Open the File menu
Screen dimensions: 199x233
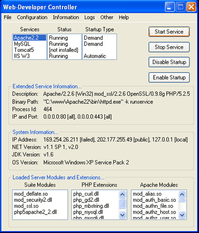(8, 17)
